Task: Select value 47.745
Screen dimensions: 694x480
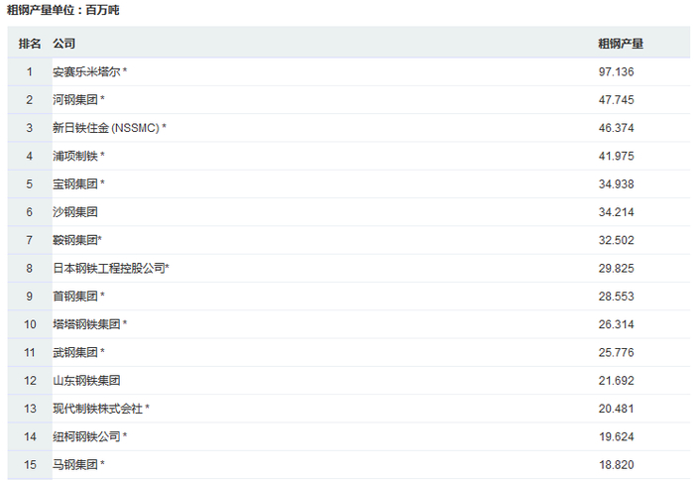Action: tap(616, 99)
